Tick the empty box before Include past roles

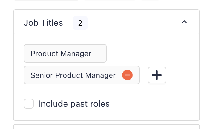point(29,104)
